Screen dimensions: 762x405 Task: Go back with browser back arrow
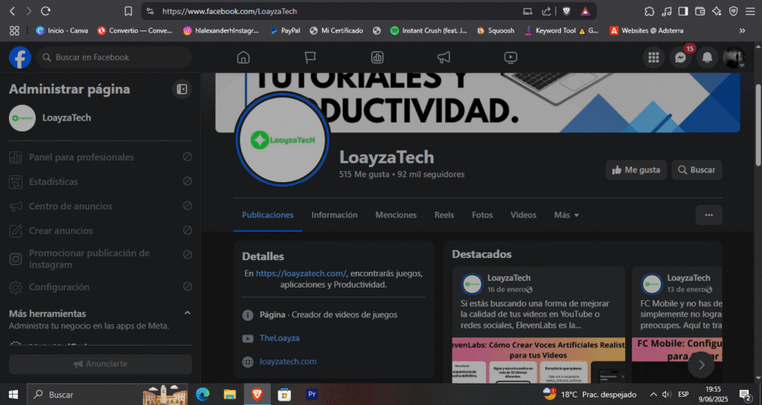(13, 10)
